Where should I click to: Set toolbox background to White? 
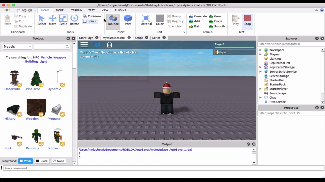(x=26, y=161)
